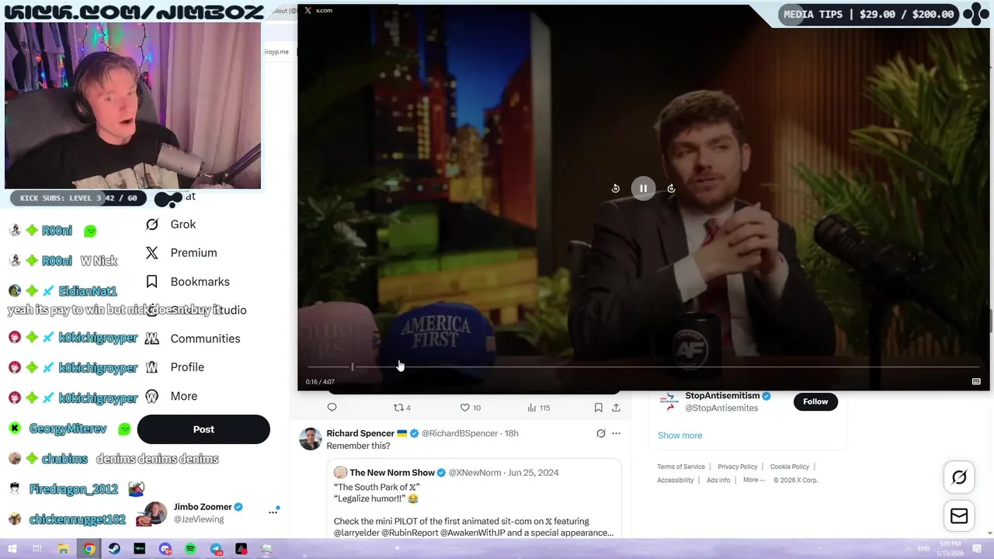Rewind the video using the skip-back icon

tap(615, 188)
